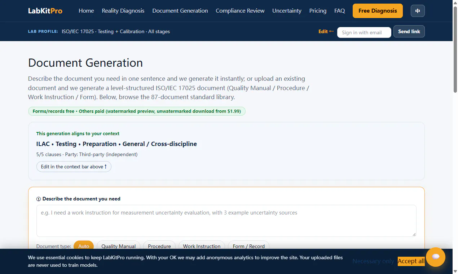Open Compliance Review page

240,11
